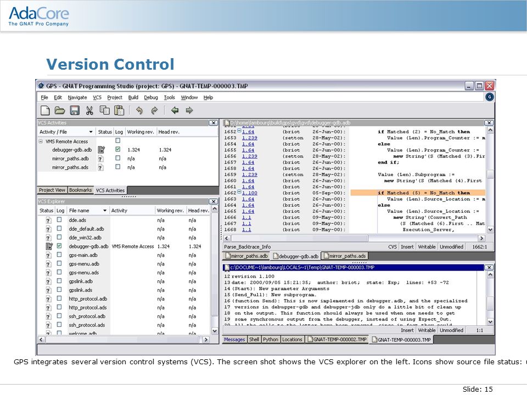Open the Debug menu
Screen dimensions: 527x395
[151, 98]
